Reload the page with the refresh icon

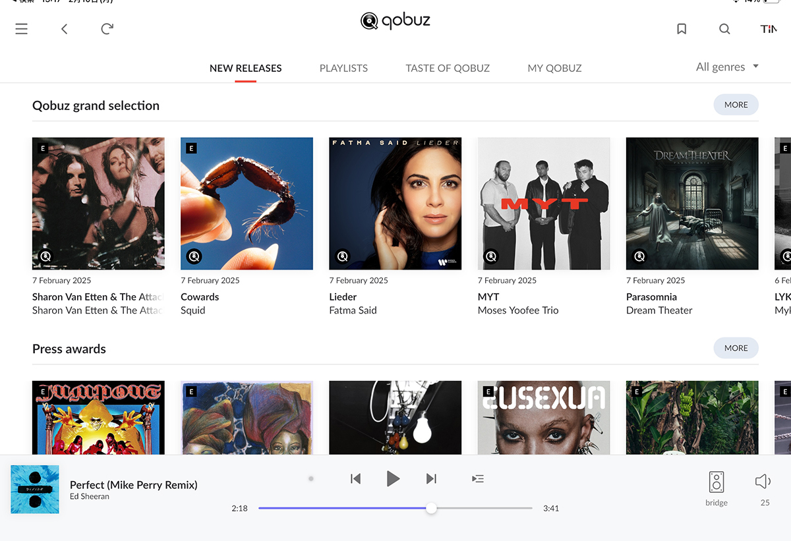click(107, 29)
